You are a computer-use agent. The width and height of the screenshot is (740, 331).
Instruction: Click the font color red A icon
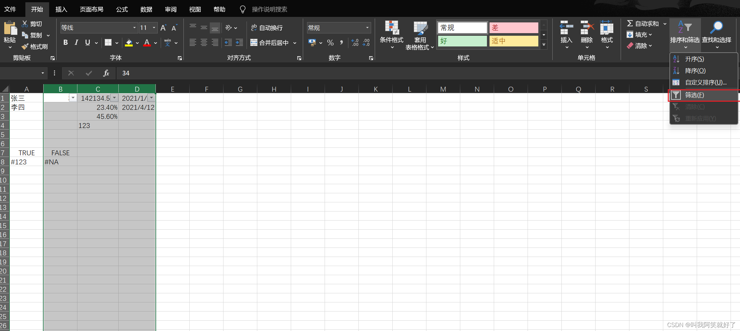[147, 43]
